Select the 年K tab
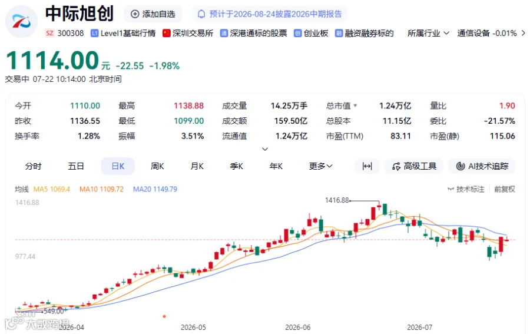530x334 pixels. pos(276,166)
